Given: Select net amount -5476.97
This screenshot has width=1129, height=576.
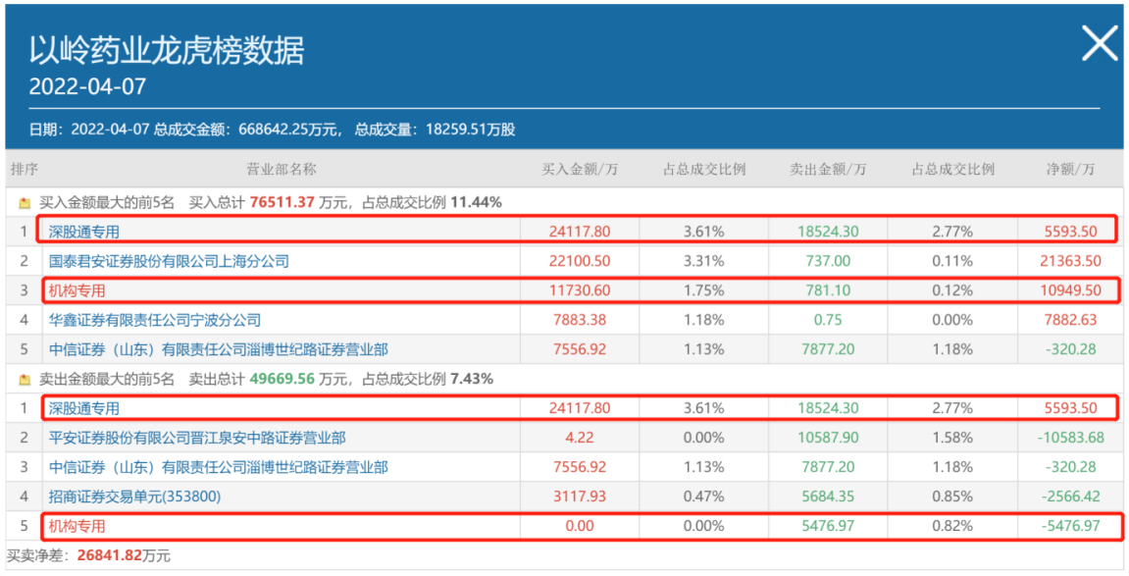Looking at the screenshot, I should 1069,526.
